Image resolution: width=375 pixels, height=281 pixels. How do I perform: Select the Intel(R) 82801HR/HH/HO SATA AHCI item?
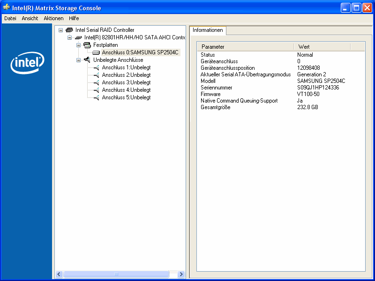coord(135,37)
